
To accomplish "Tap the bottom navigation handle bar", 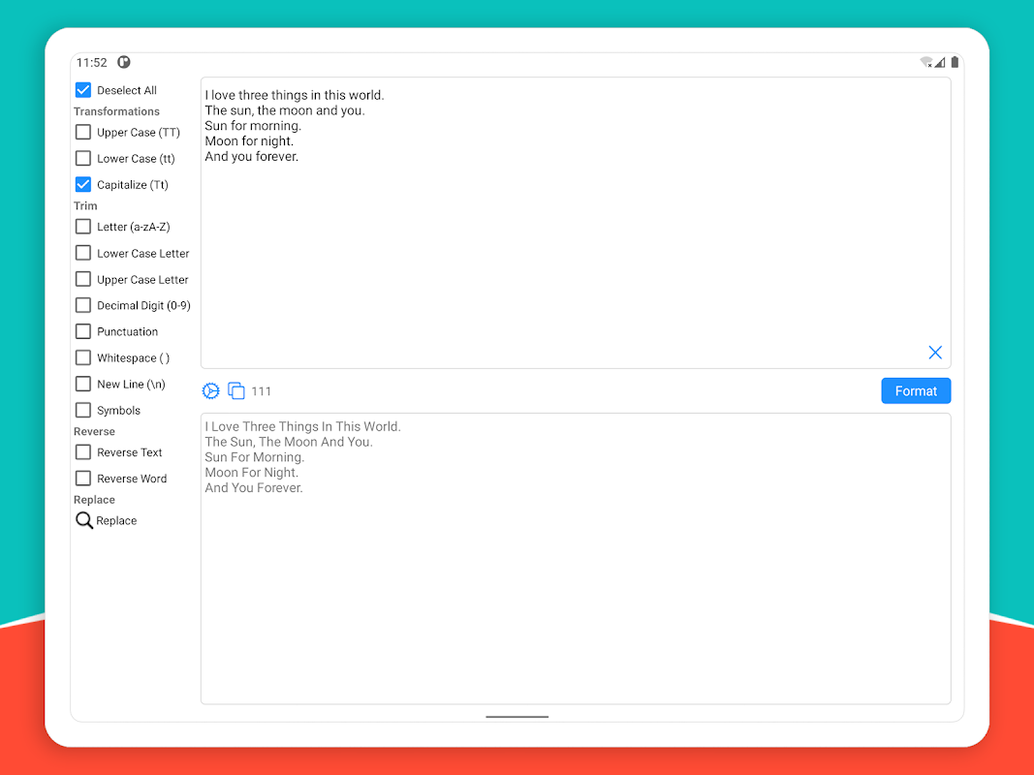I will (x=517, y=716).
